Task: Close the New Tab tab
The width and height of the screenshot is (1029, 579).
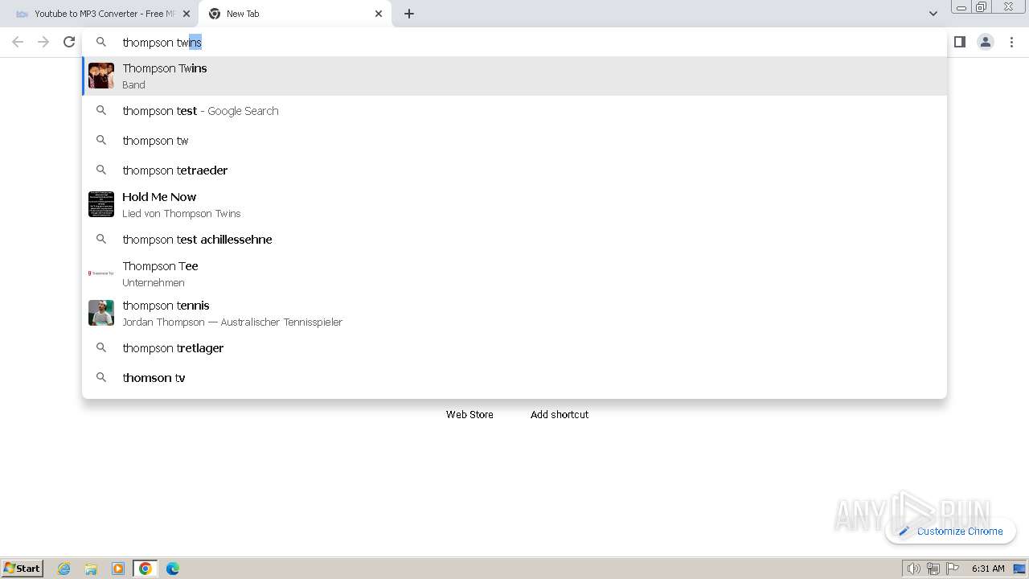Action: coord(379,14)
